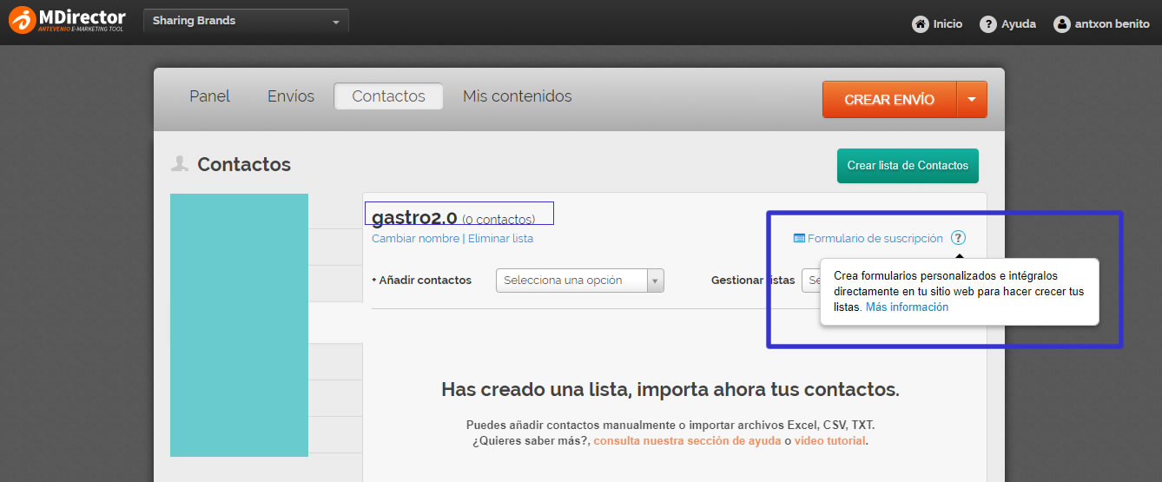Open the Mis contenidos tab

518,96
